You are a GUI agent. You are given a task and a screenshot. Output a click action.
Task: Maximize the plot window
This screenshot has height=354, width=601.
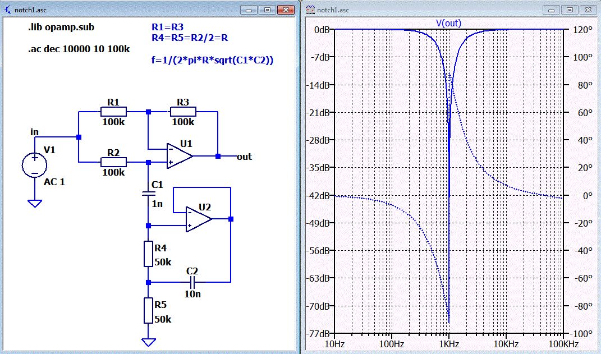pyautogui.click(x=570, y=10)
